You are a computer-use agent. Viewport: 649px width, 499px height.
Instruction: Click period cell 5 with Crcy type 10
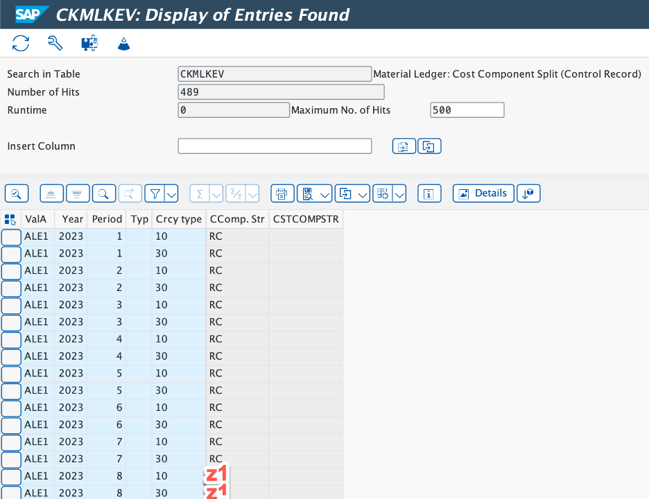[x=106, y=374]
